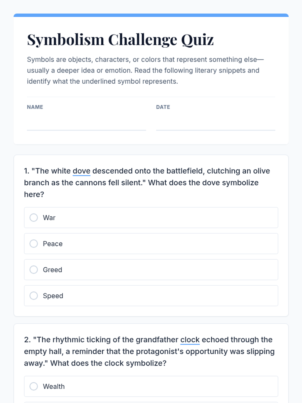
Task: Pick the Speed radio circle
Action: click(34, 296)
